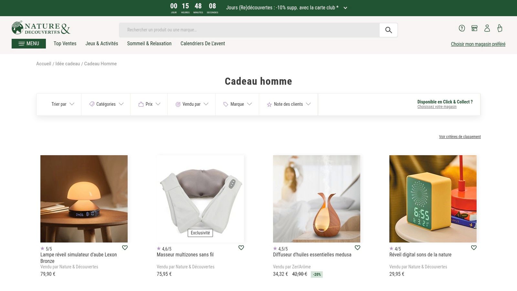Go to Top Ventes
Screen dimensions: 517x291
coord(65,44)
